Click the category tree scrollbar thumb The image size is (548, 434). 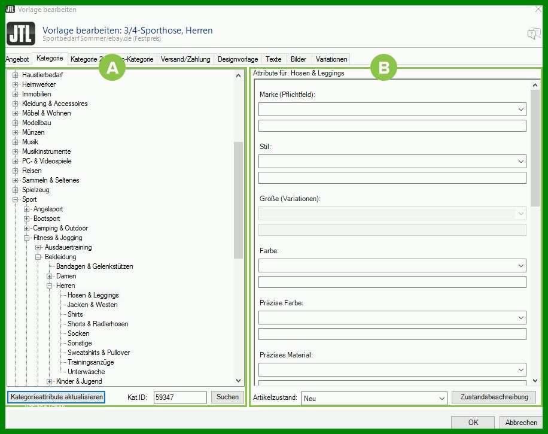(238, 200)
